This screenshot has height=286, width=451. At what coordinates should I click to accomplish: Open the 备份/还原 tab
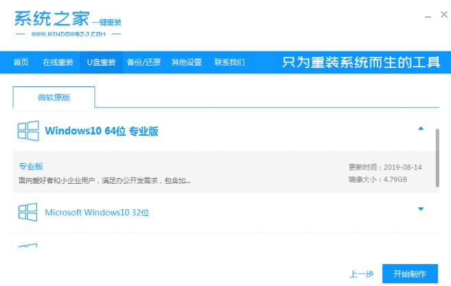click(144, 62)
